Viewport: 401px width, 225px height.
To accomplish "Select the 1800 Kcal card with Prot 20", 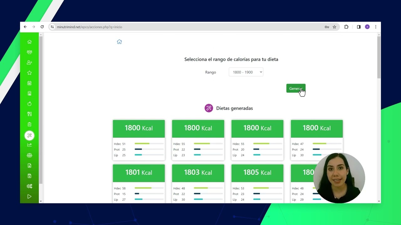I will click(x=257, y=140).
